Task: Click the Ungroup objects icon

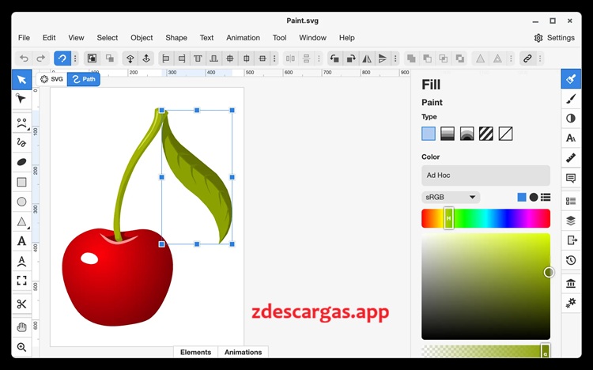Action: (x=110, y=59)
